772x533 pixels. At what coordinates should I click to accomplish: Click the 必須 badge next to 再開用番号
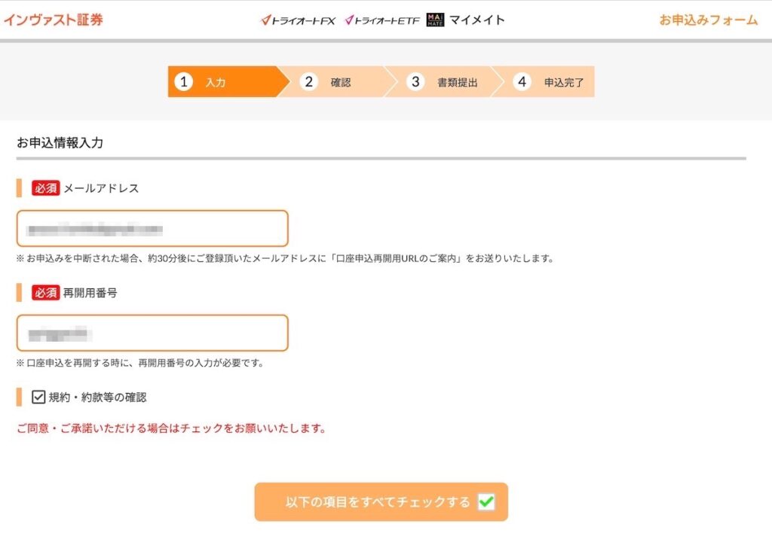(x=45, y=293)
